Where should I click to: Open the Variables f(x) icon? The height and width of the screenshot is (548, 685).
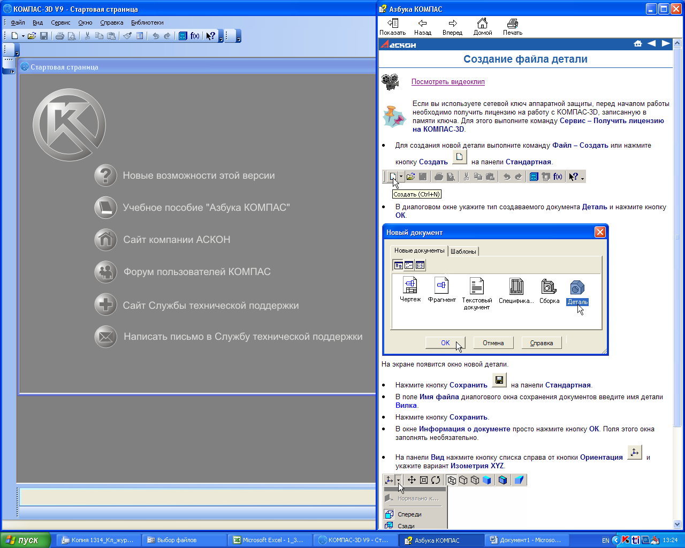[195, 36]
